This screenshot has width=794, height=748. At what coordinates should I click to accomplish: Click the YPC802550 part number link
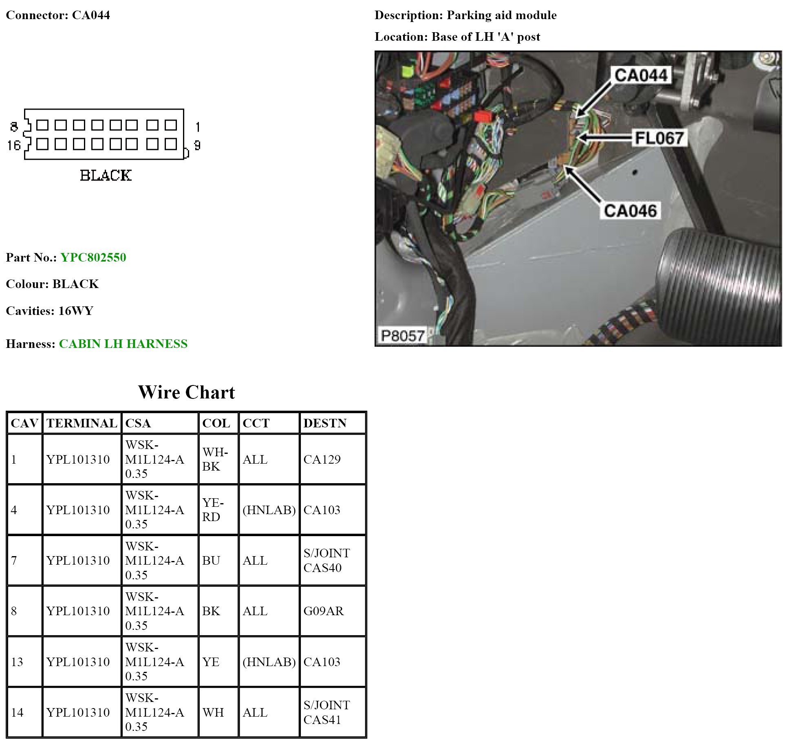93,257
